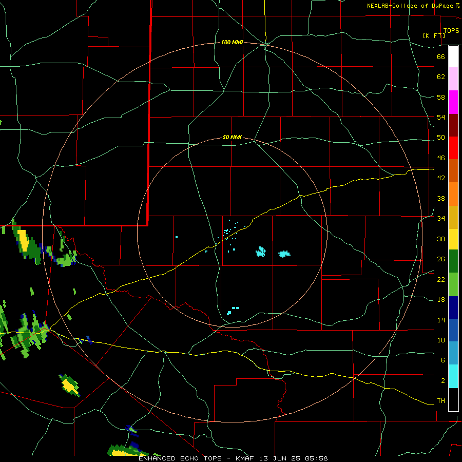Click the white 66 kft legend swatch
Image resolution: width=462 pixels, height=462 pixels.
point(453,56)
